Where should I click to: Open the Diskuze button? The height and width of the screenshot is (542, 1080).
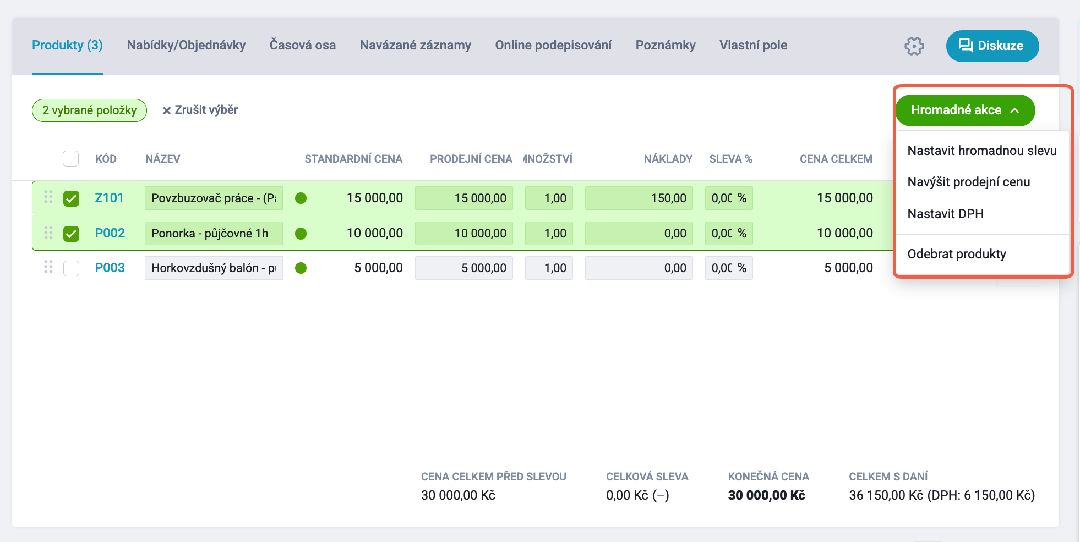(992, 46)
